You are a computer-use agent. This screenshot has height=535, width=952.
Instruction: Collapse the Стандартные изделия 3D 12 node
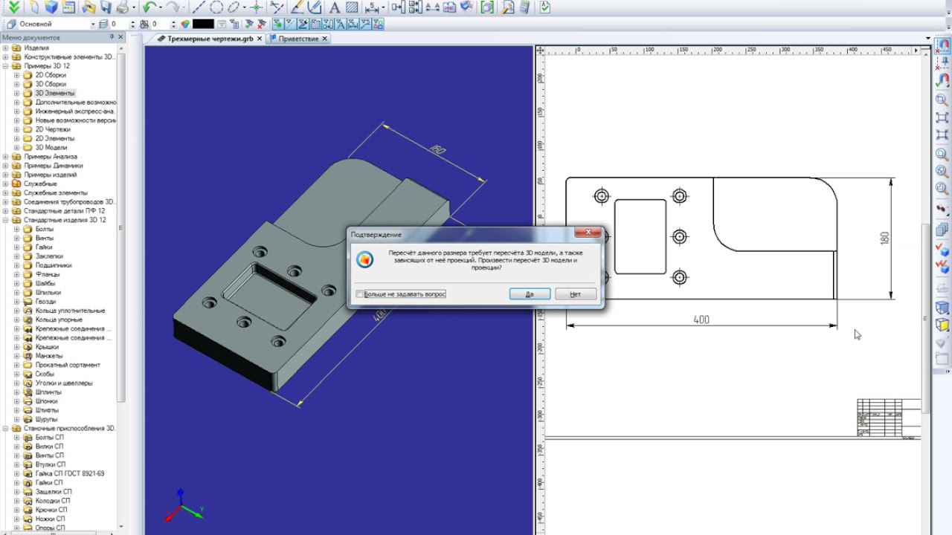coord(5,220)
